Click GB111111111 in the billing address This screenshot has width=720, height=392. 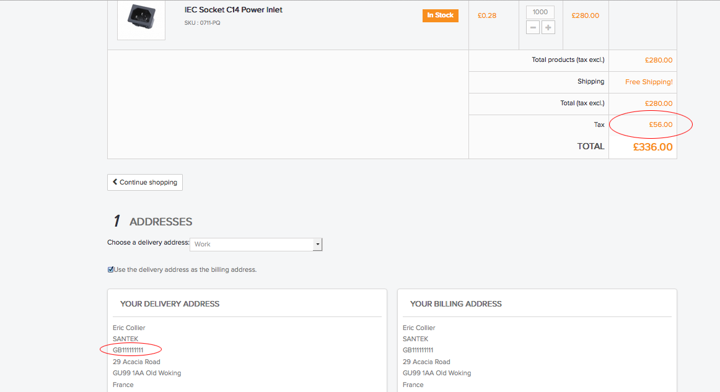coord(418,351)
